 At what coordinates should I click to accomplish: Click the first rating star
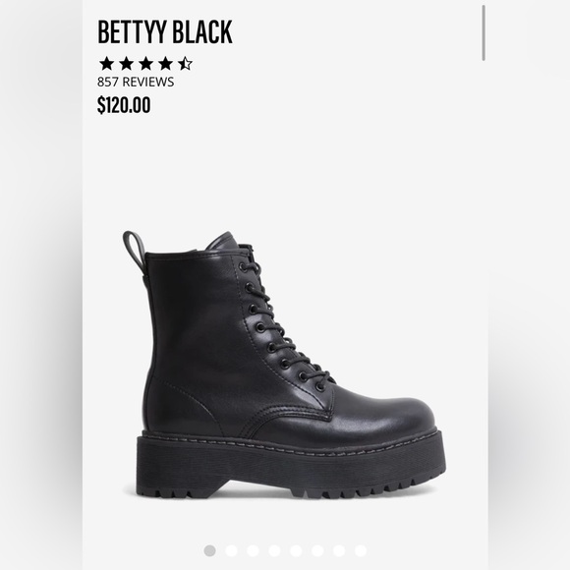coord(106,63)
